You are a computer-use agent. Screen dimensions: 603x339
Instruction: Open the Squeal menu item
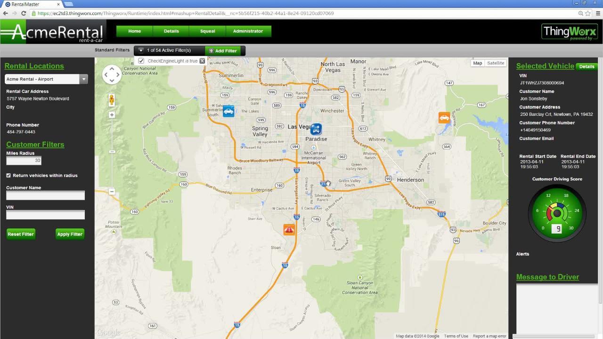tap(208, 31)
